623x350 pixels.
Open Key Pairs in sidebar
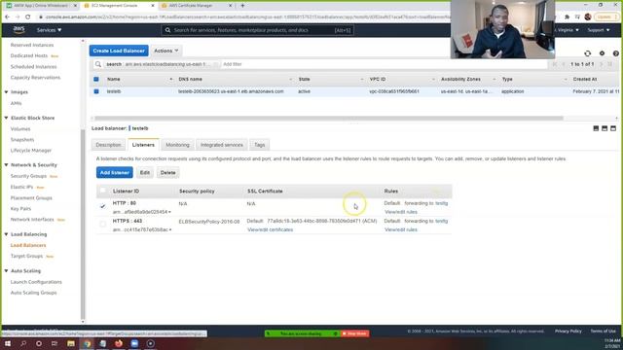(x=20, y=209)
